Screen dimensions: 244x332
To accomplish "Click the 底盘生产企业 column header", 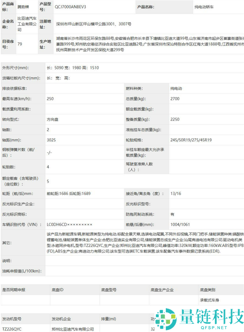I will [162, 290].
